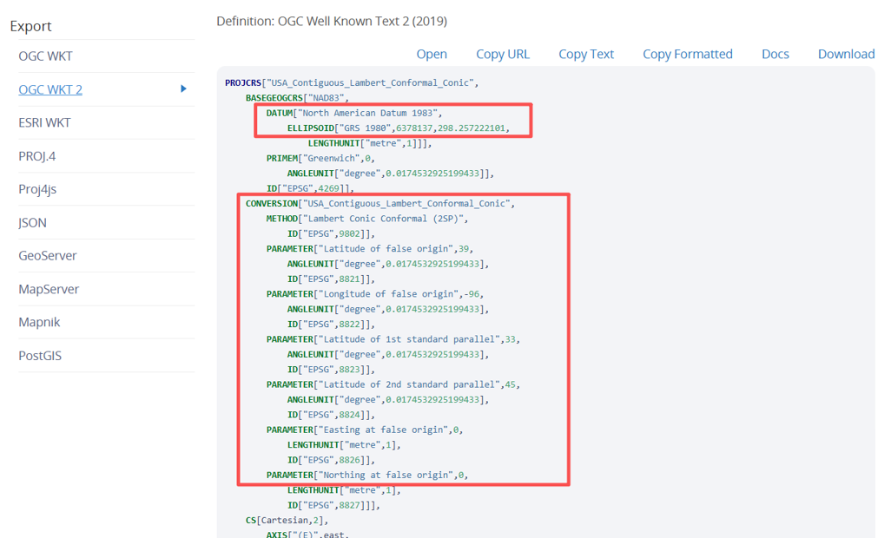
Task: Open the Docs link
Action: tap(775, 54)
